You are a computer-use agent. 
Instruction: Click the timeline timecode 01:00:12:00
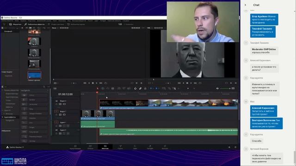point(65,94)
